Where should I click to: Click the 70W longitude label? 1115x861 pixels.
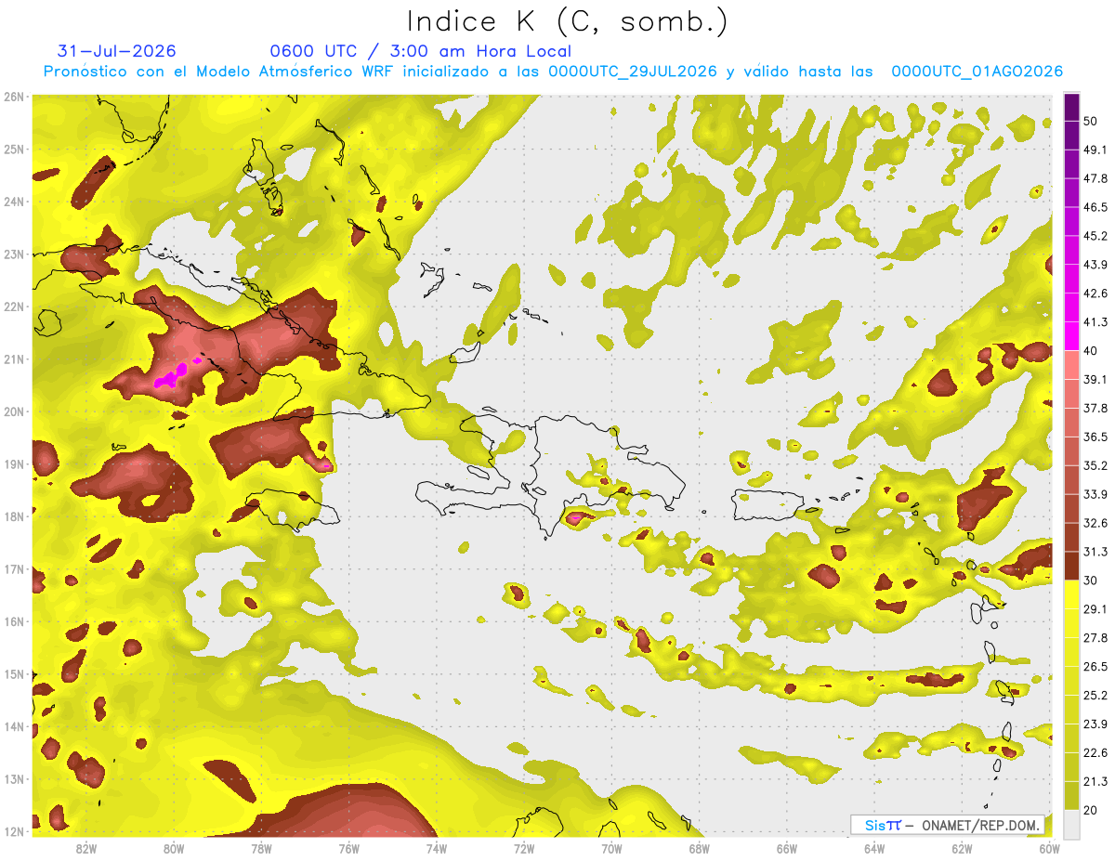(x=611, y=848)
